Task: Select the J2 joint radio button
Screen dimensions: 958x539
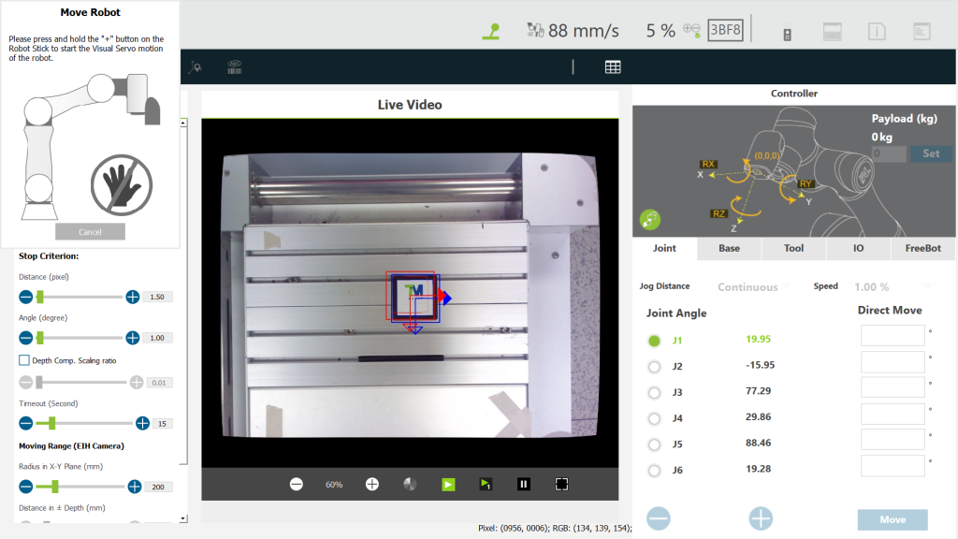Action: pyautogui.click(x=654, y=367)
